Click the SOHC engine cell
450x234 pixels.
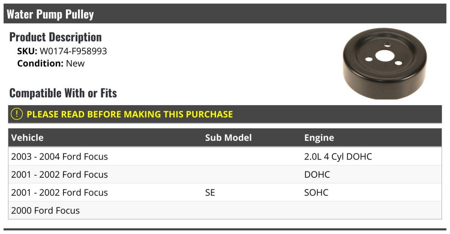(x=316, y=192)
